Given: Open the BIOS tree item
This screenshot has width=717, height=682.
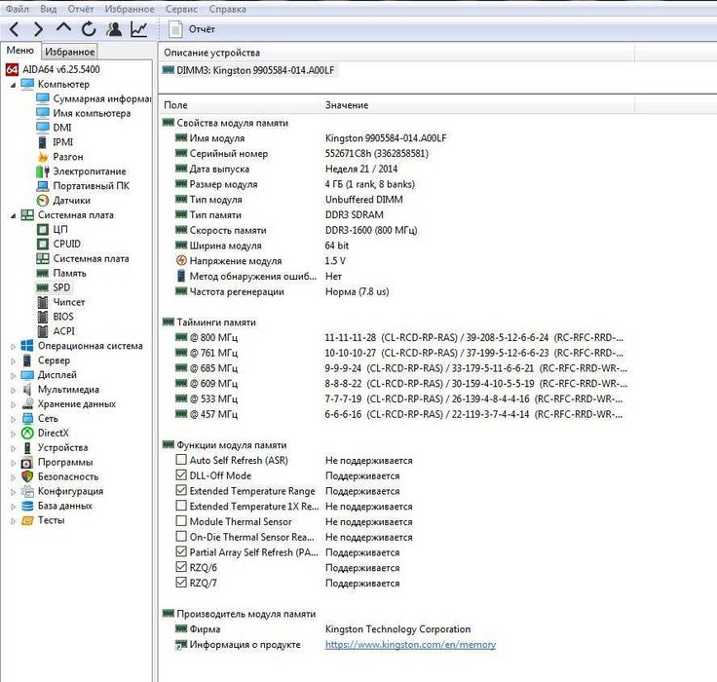Looking at the screenshot, I should pyautogui.click(x=63, y=317).
